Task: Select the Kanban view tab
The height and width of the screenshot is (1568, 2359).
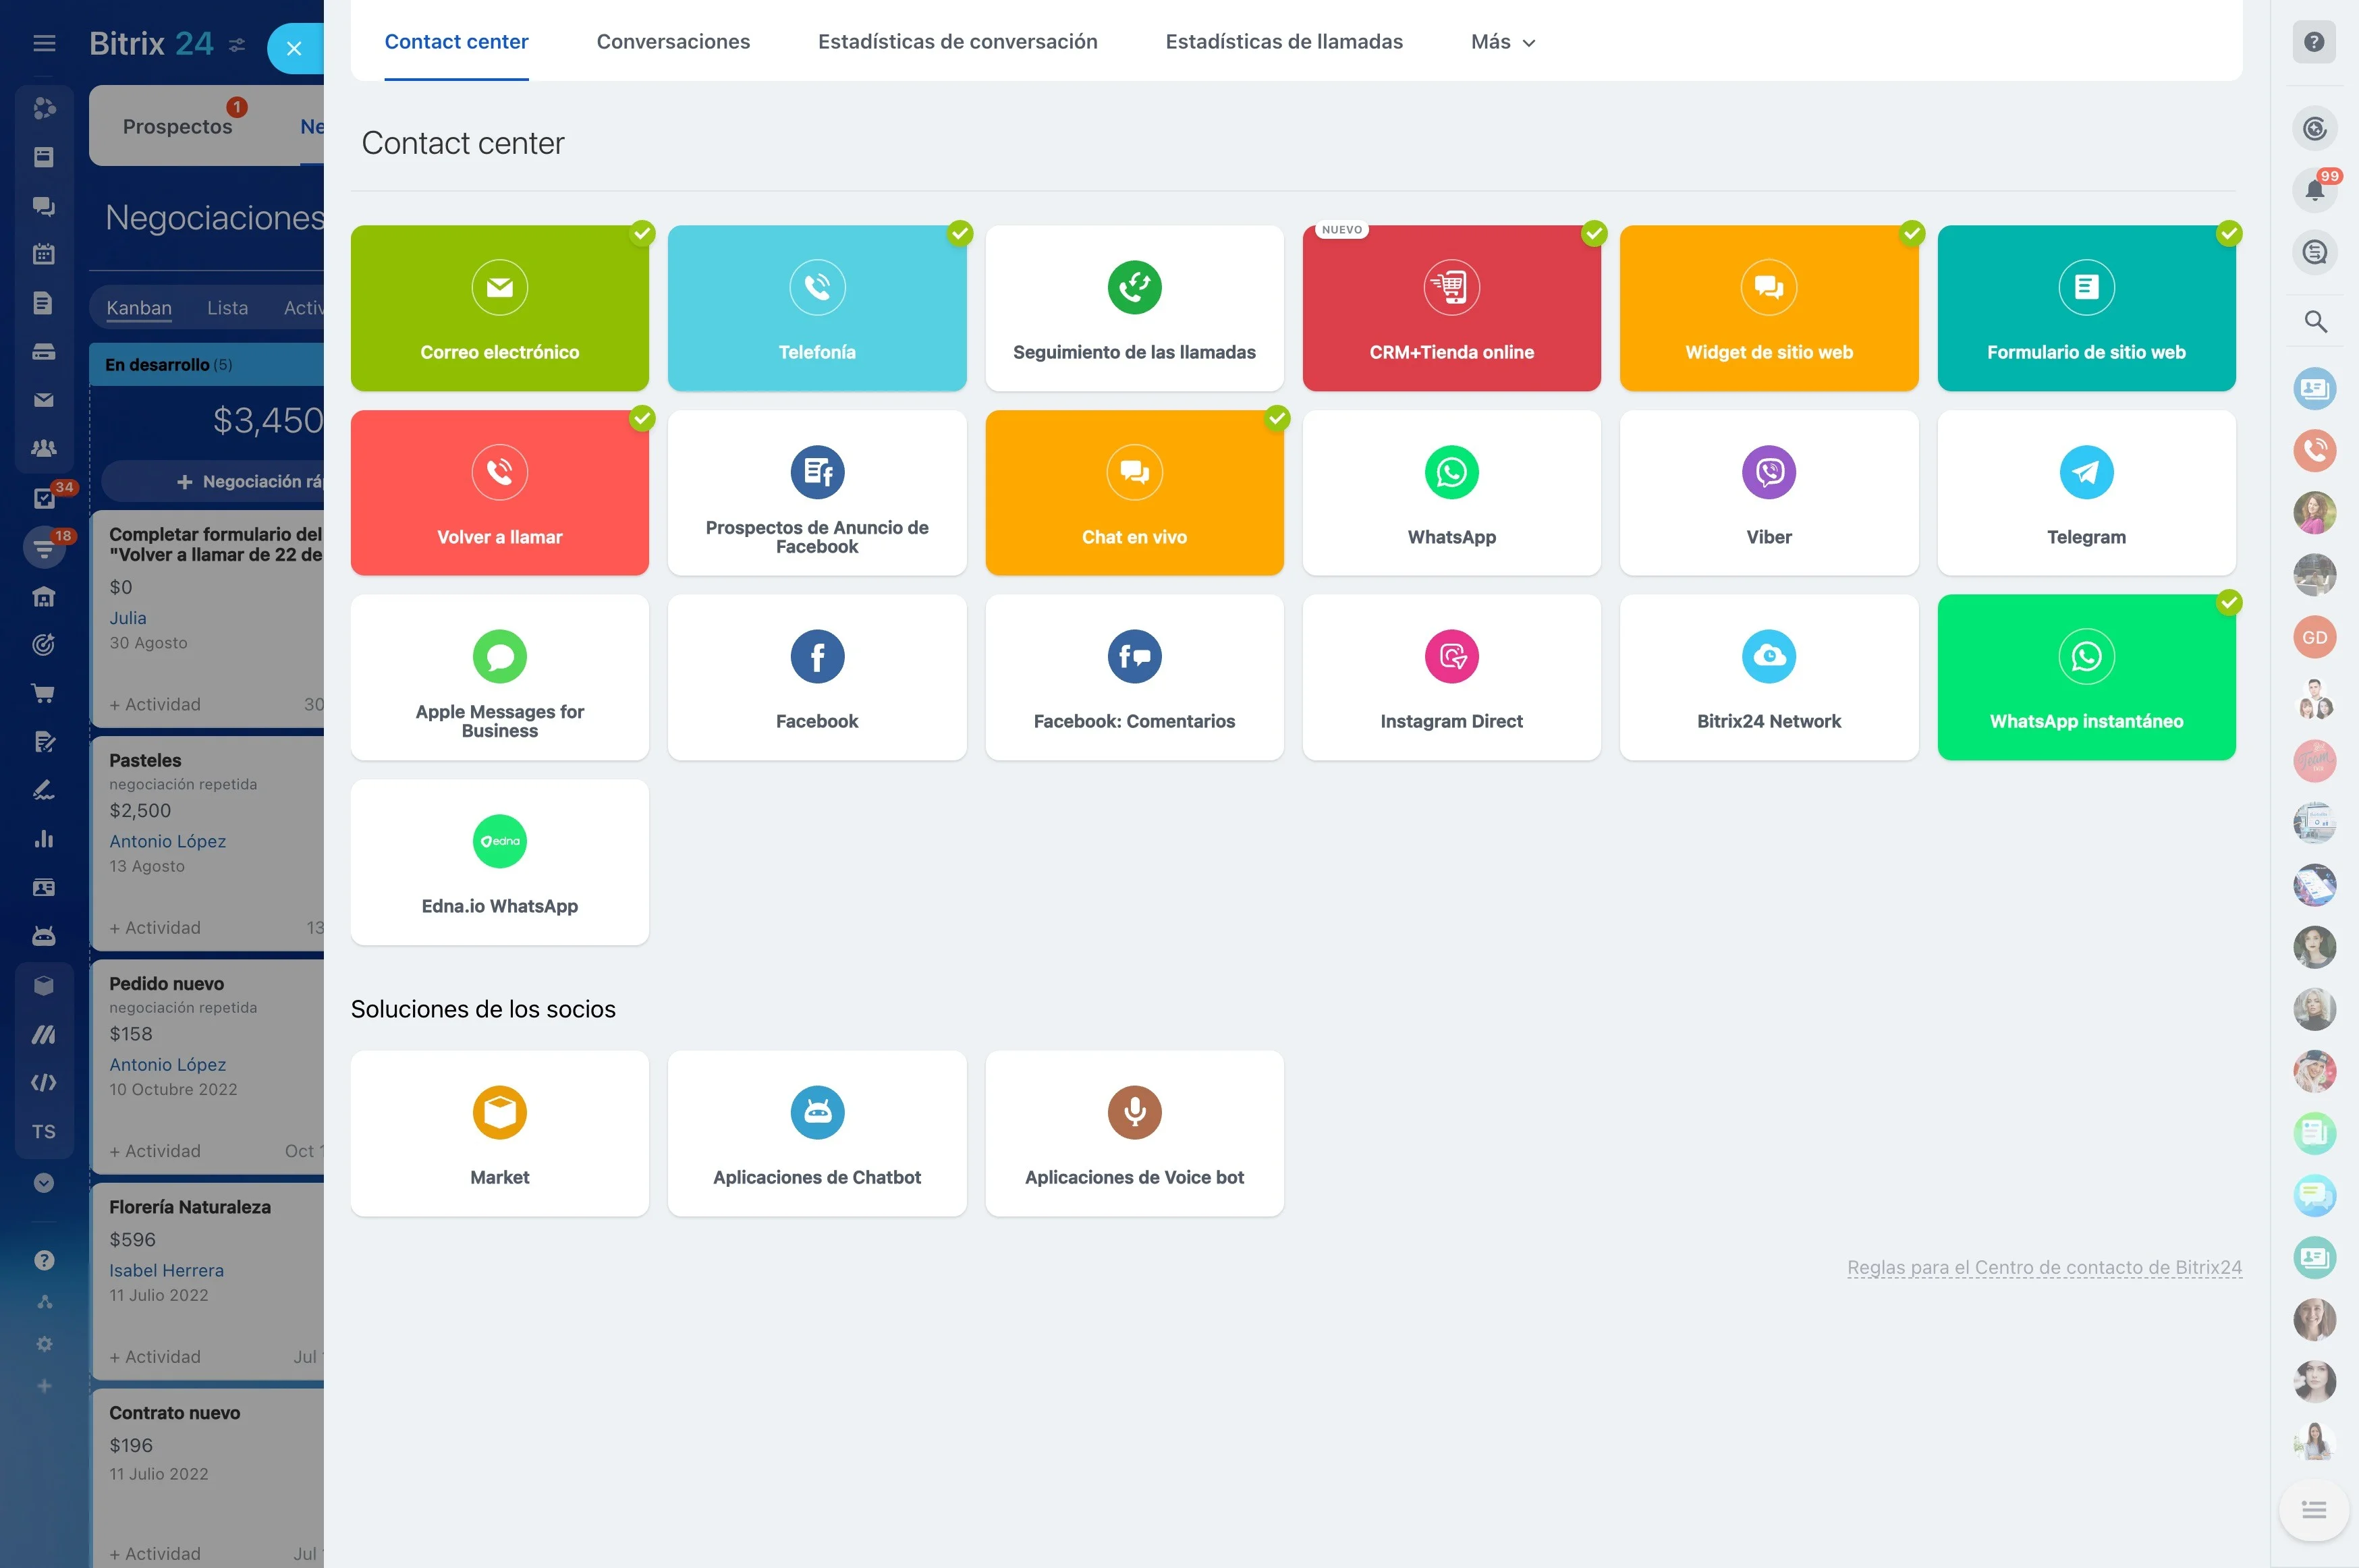Action: click(139, 308)
